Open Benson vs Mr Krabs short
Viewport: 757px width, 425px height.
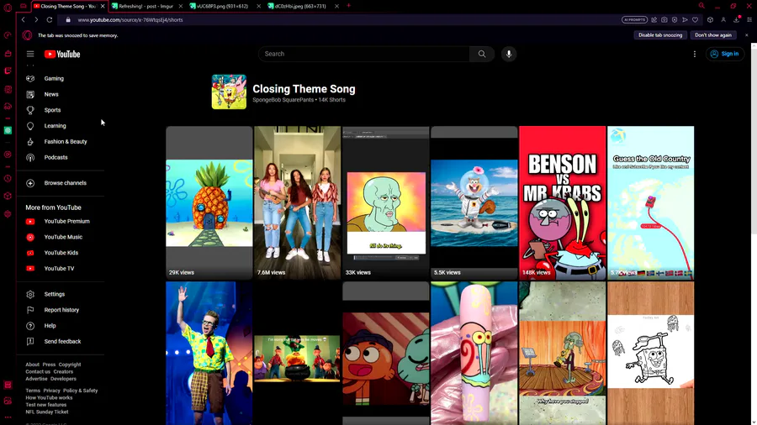coord(563,203)
